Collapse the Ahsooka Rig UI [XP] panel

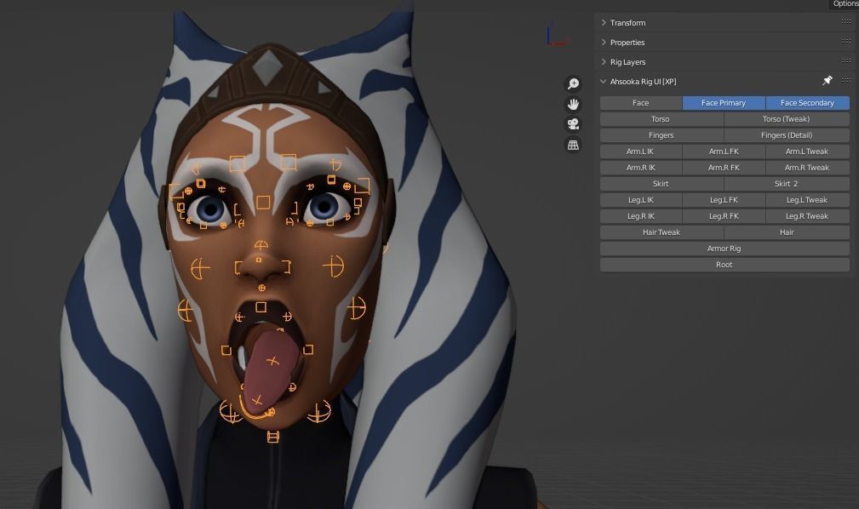pyautogui.click(x=603, y=81)
